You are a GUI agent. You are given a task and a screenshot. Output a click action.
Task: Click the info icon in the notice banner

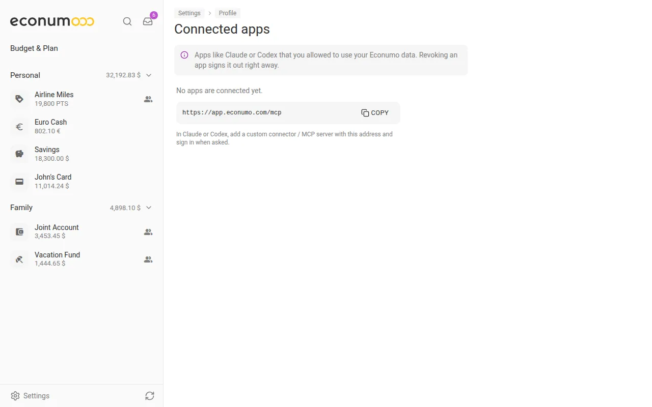coord(184,55)
